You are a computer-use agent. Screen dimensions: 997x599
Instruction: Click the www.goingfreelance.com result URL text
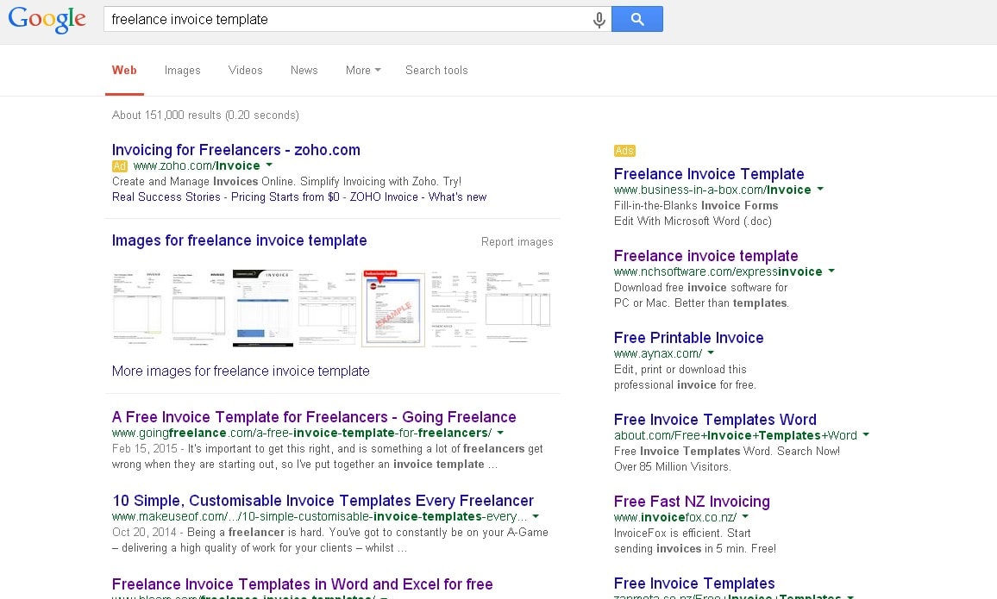click(302, 434)
